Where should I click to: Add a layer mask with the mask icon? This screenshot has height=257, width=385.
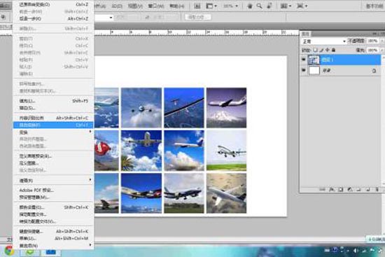[341, 190]
